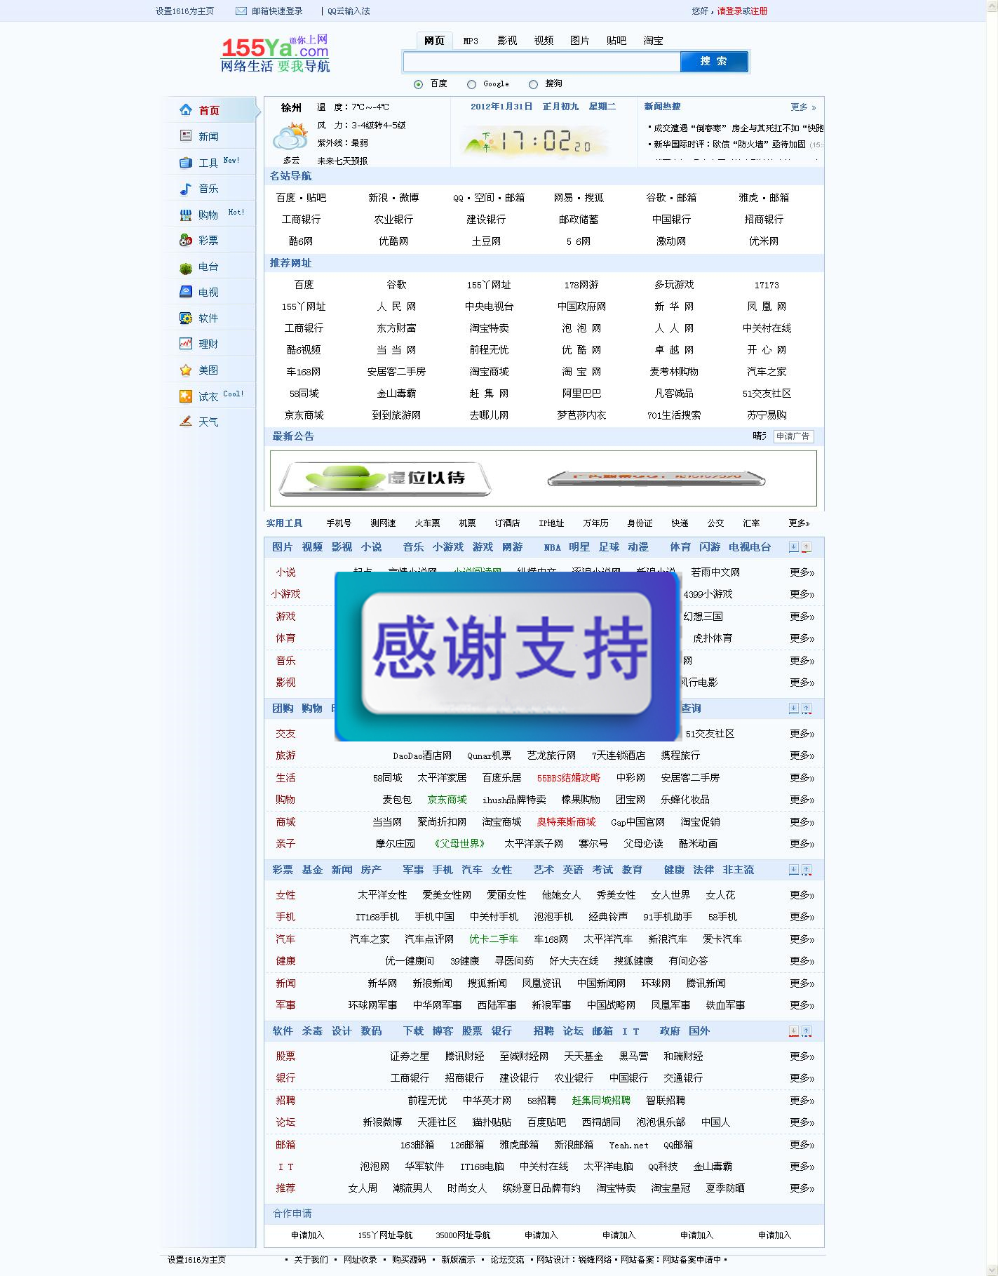998x1276 pixels.
Task: Select 搜狗 search engine radio button
Action: click(533, 84)
